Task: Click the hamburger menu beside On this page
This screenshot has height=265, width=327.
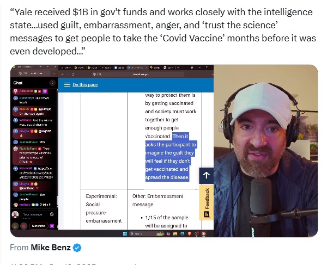Action: coord(67,84)
